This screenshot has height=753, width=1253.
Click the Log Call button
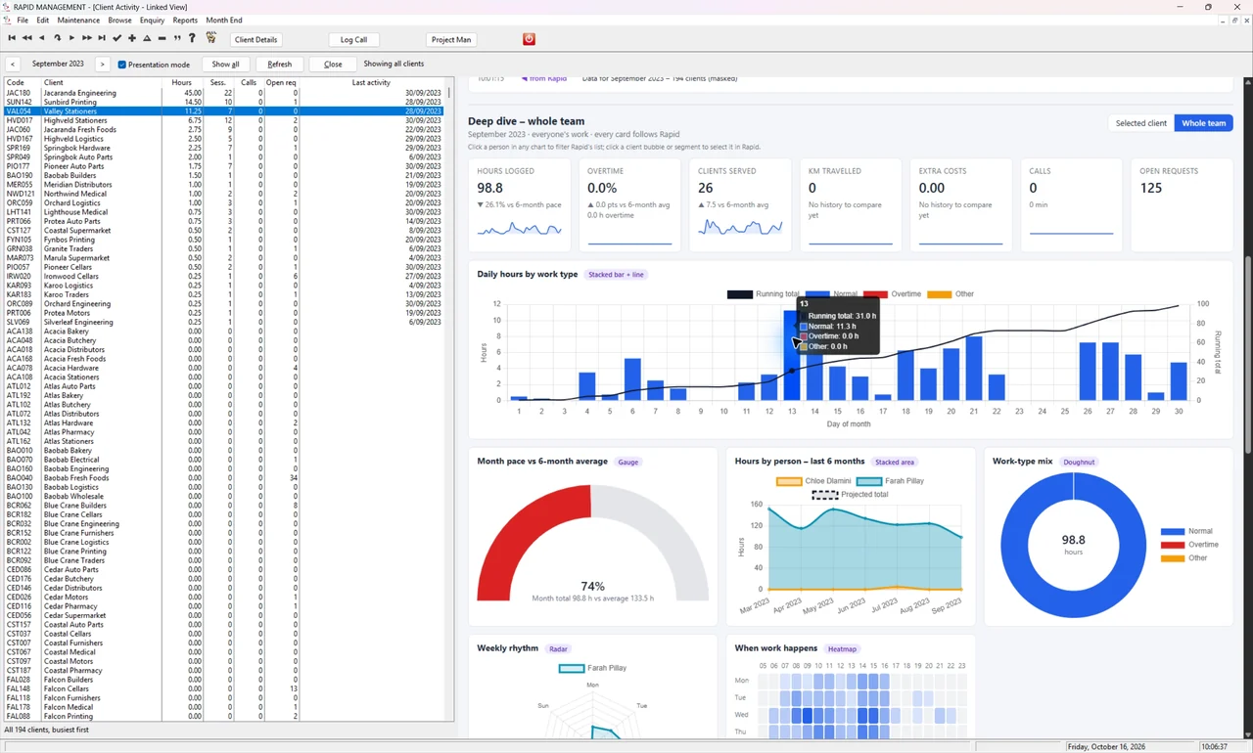pyautogui.click(x=353, y=40)
